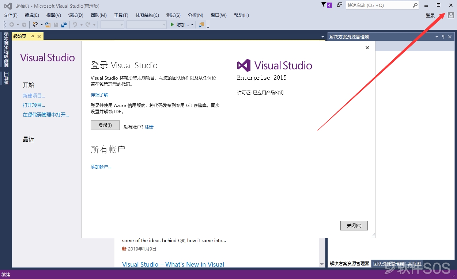Open the Undo history dropdown arrow
This screenshot has height=279, width=457.
tap(81, 25)
